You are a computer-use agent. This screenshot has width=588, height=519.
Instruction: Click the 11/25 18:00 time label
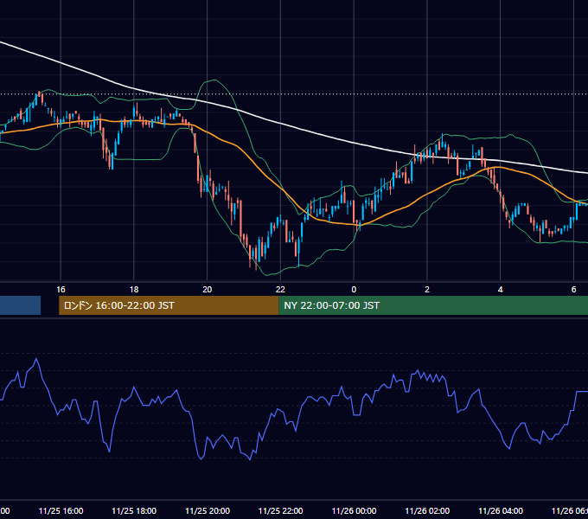(134, 510)
